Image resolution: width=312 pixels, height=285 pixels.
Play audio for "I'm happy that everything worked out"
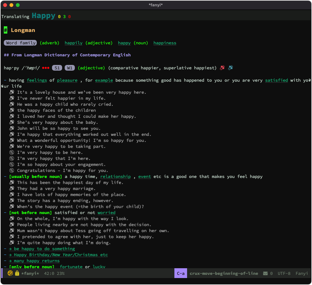[x=12, y=134]
